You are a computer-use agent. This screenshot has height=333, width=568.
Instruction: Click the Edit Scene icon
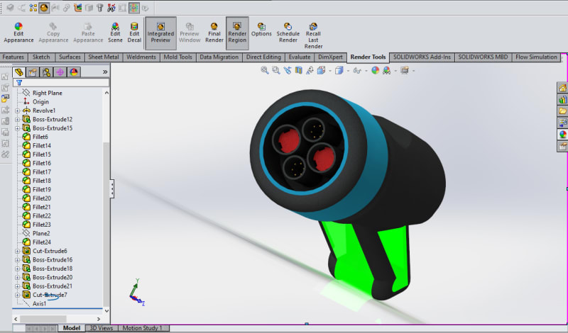pos(115,33)
